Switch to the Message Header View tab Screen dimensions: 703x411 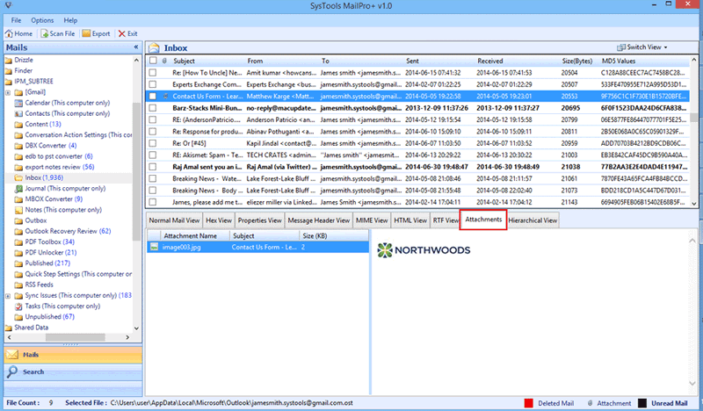pos(319,220)
